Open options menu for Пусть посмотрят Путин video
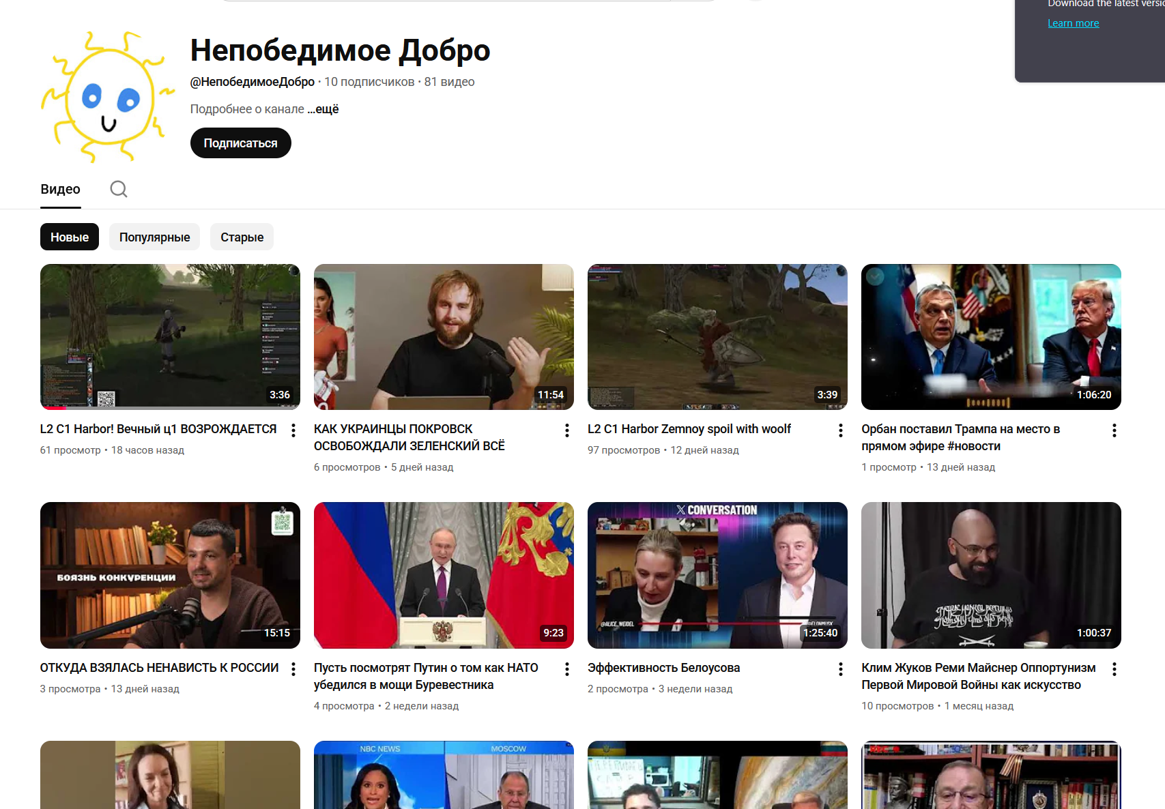Screen dimensions: 1165x809 567,669
